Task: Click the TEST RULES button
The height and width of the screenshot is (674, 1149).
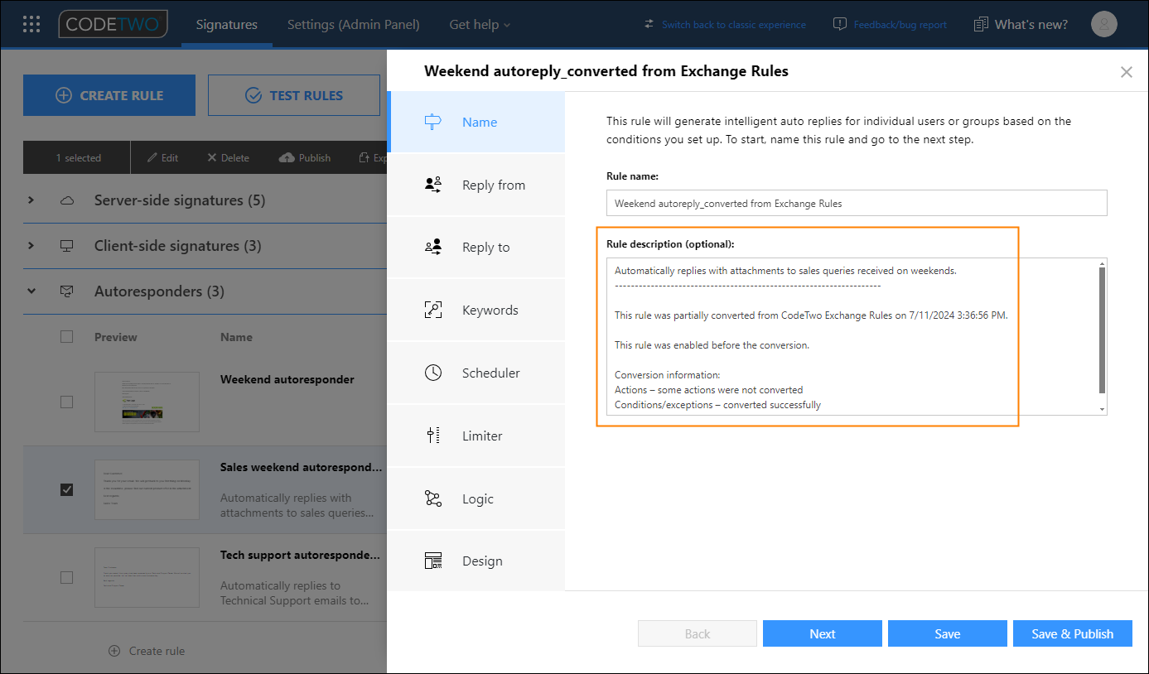Action: (x=294, y=95)
